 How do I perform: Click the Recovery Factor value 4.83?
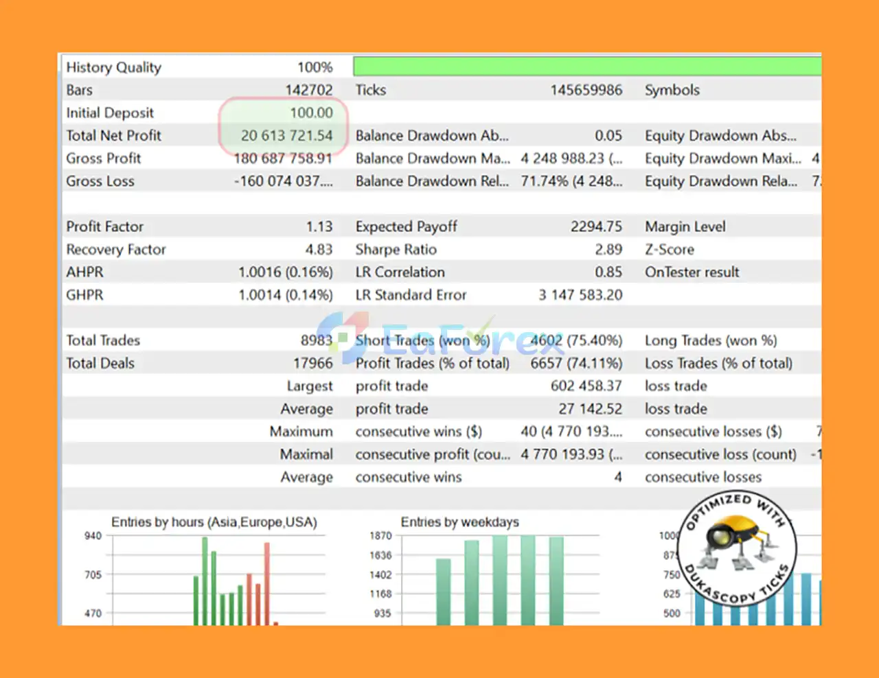click(319, 249)
